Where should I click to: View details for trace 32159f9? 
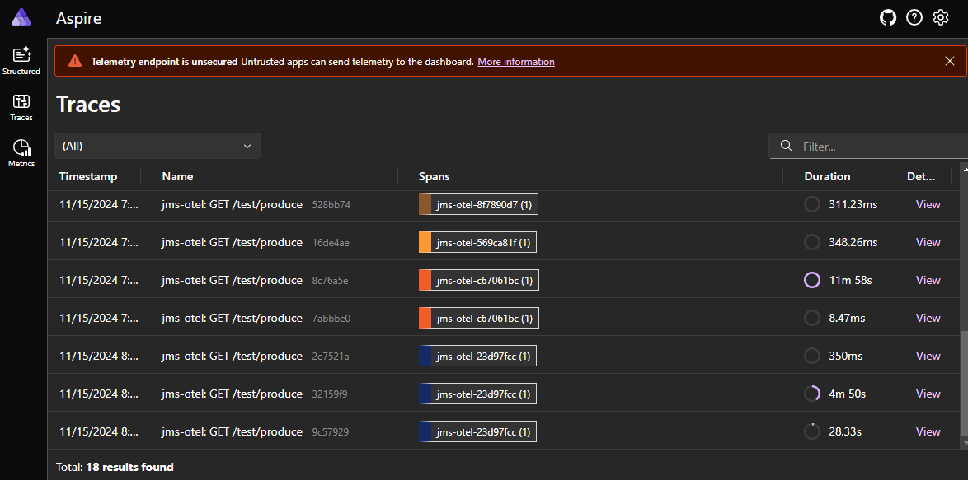(928, 394)
